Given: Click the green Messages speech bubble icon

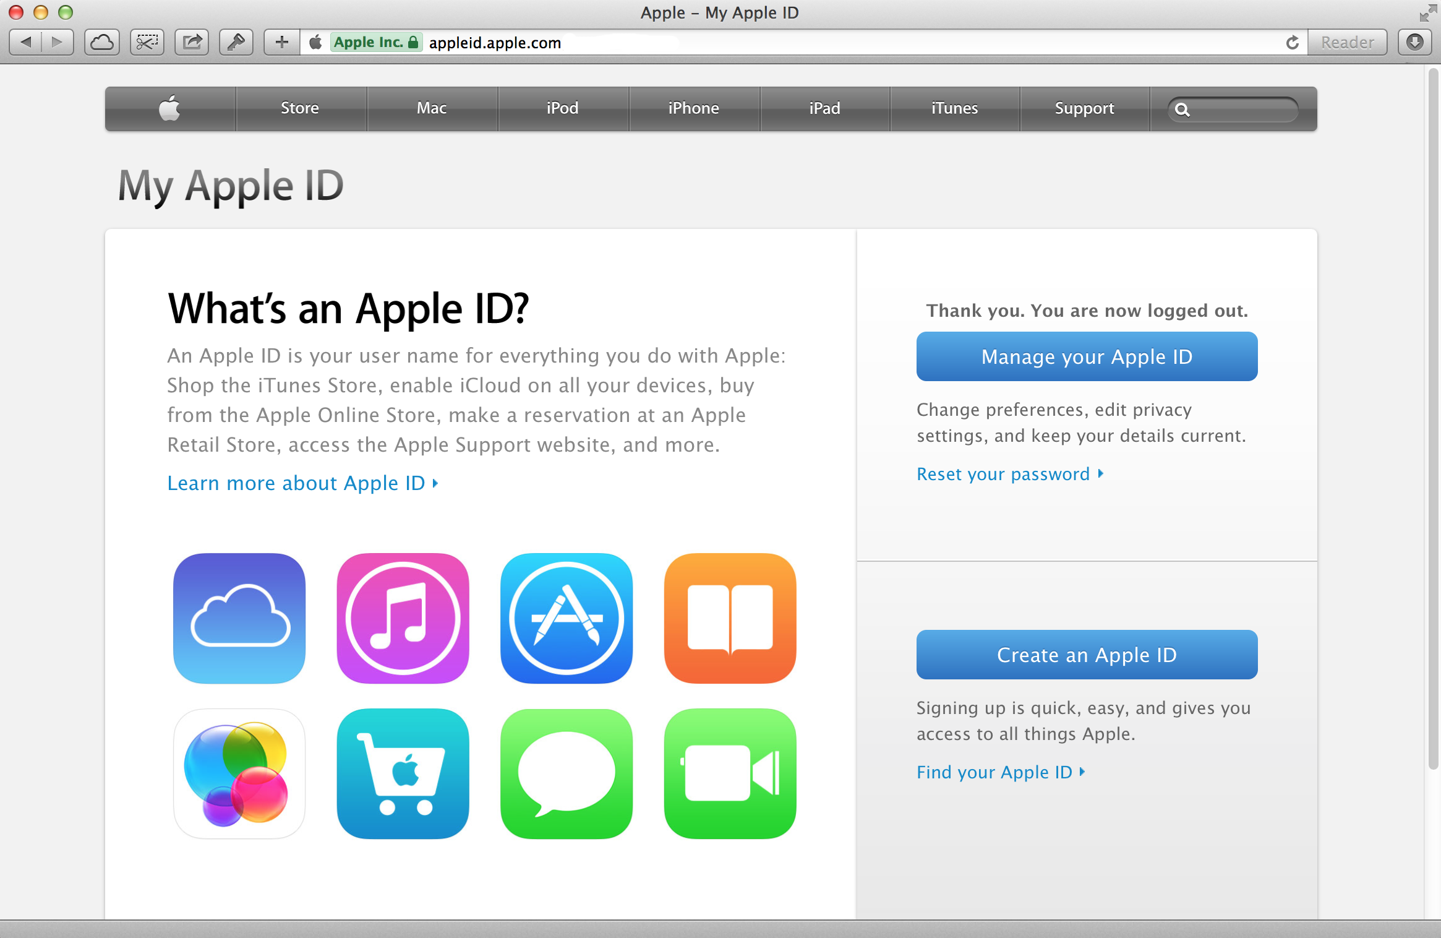Looking at the screenshot, I should [567, 773].
